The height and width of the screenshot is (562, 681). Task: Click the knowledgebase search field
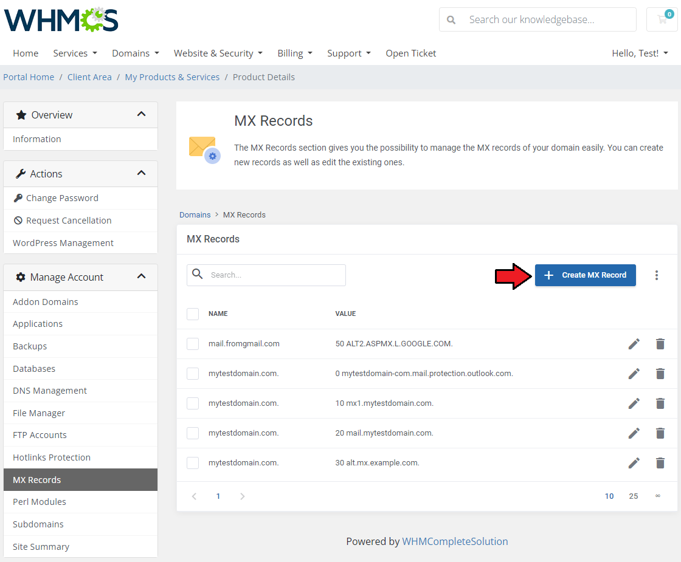[538, 19]
